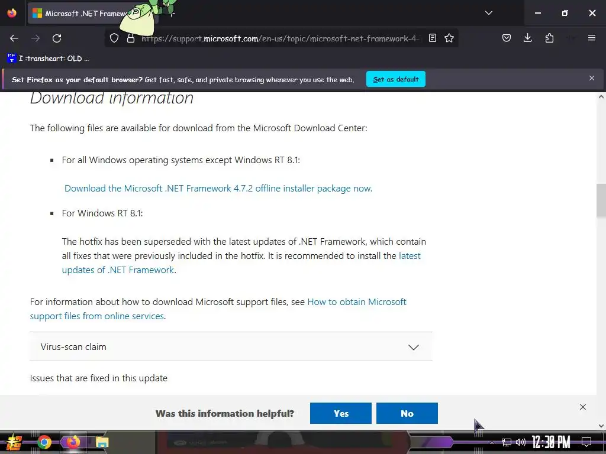The height and width of the screenshot is (454, 606).
Task: Open the transheart OLD bookmark
Action: 49,59
